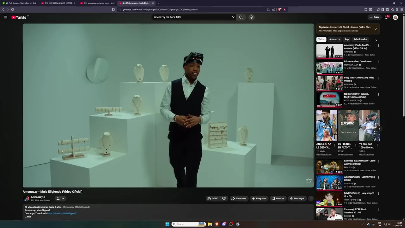Open options for Ausente video
The image size is (405, 228).
(x=378, y=46)
